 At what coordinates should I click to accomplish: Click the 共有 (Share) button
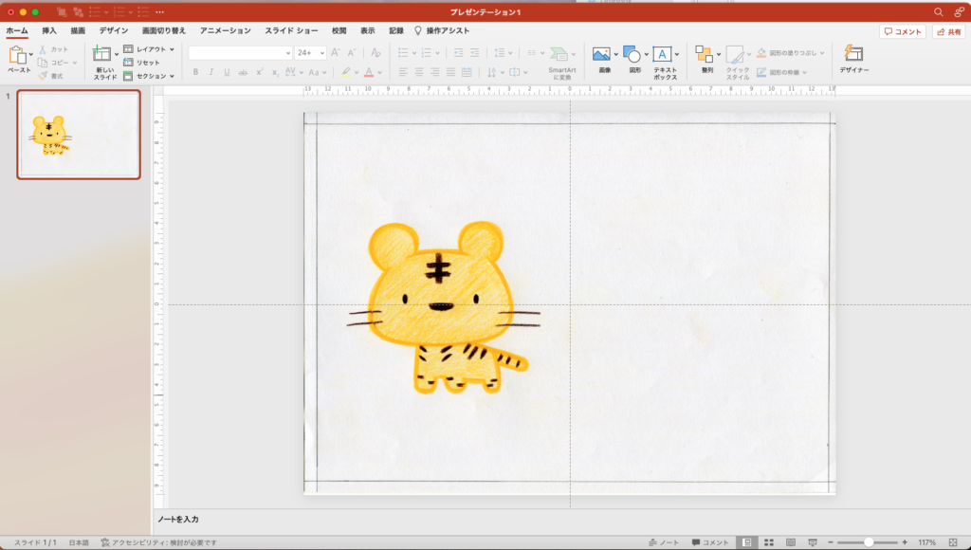pyautogui.click(x=948, y=31)
